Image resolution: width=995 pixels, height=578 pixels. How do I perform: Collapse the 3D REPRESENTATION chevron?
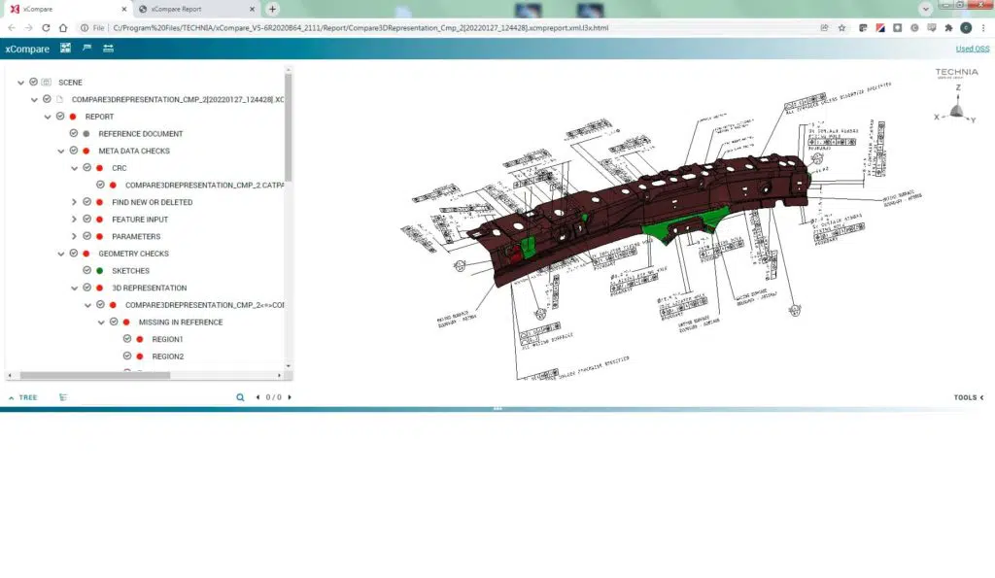(74, 289)
